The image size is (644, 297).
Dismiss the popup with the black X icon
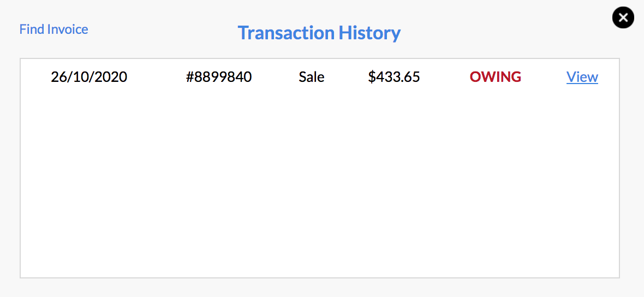623,17
